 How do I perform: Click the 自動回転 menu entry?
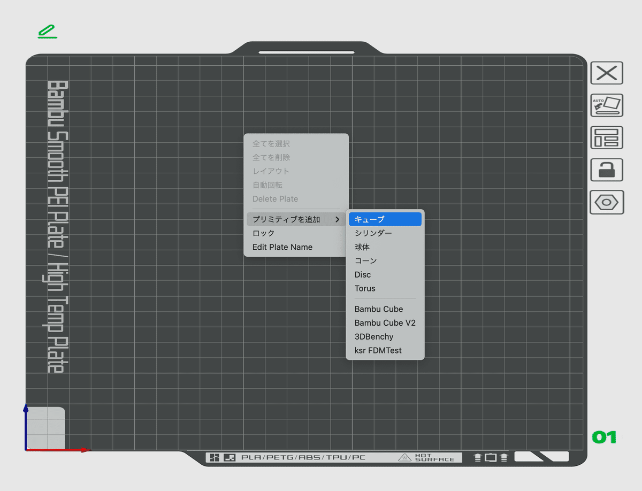[296, 185]
